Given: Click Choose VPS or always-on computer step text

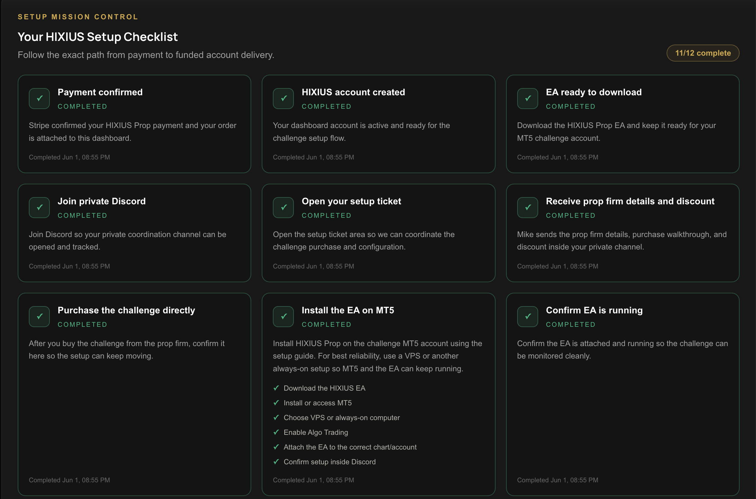Looking at the screenshot, I should tap(342, 417).
